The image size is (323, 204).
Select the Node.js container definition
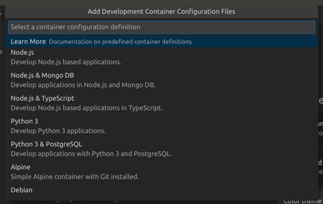161,57
